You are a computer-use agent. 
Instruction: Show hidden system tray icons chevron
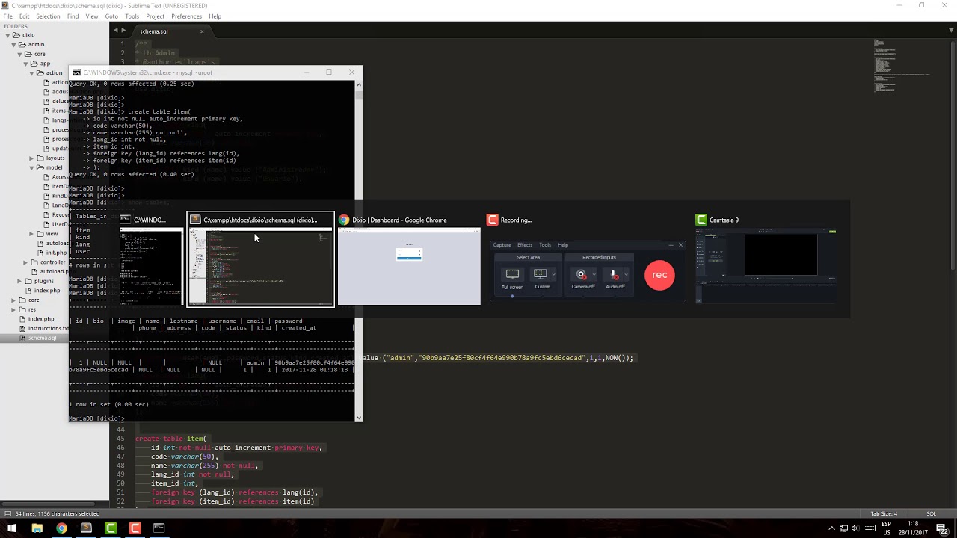click(831, 528)
